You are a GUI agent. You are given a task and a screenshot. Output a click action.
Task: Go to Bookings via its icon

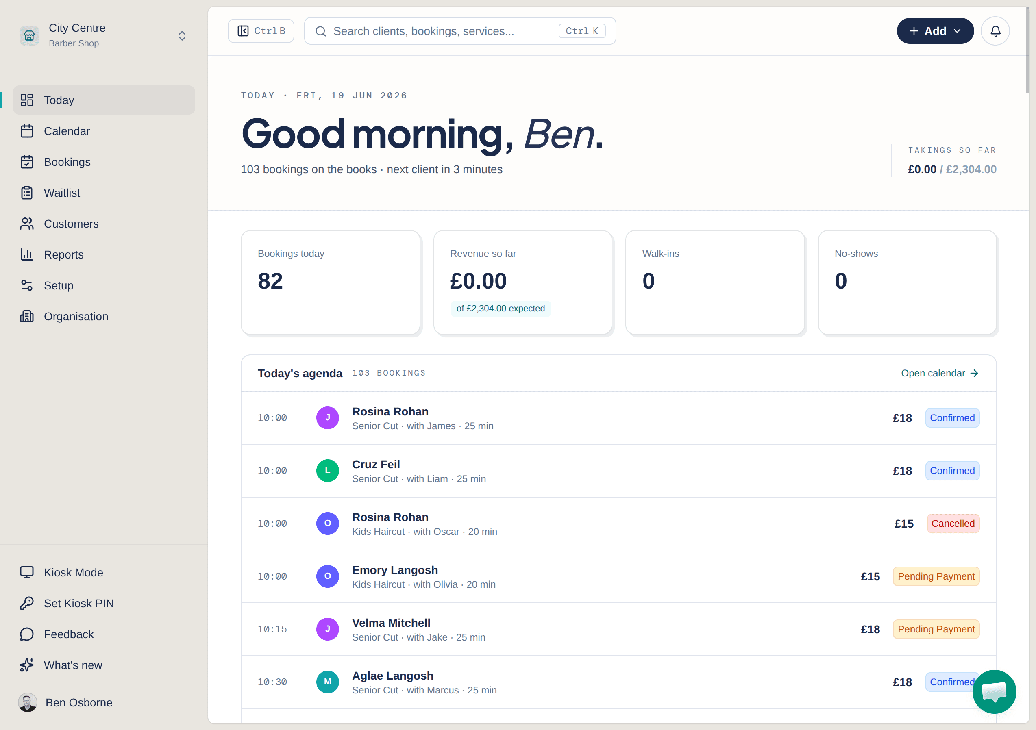click(26, 161)
